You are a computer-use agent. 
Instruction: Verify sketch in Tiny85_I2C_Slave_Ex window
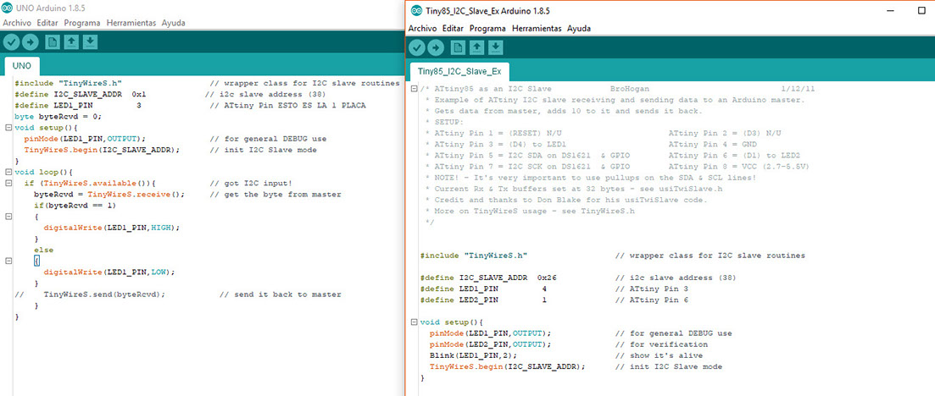[x=417, y=47]
